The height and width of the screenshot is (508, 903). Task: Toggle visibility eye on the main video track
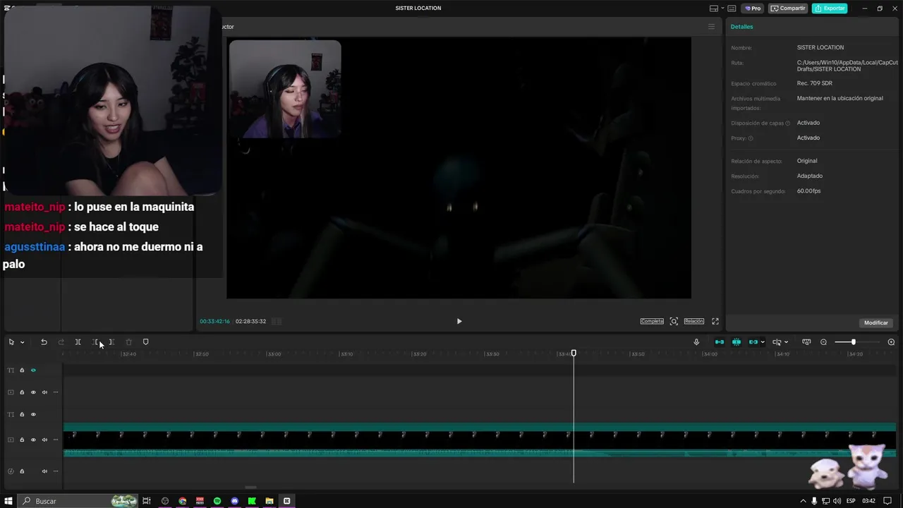click(33, 440)
